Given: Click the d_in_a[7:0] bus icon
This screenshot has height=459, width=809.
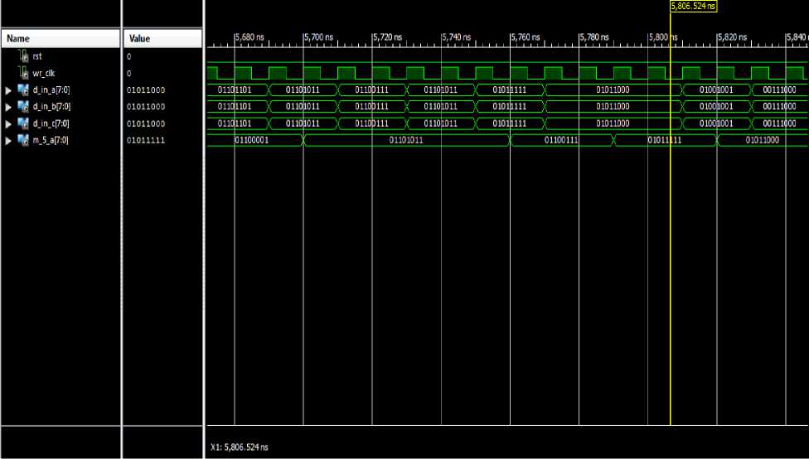Looking at the screenshot, I should click(23, 89).
